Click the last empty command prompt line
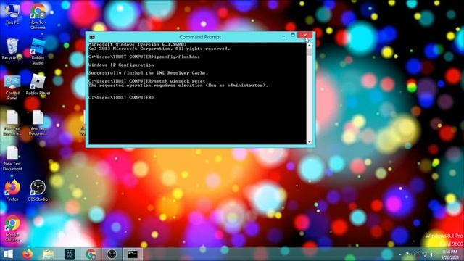Screen dimensions: 464x261 click(121, 97)
